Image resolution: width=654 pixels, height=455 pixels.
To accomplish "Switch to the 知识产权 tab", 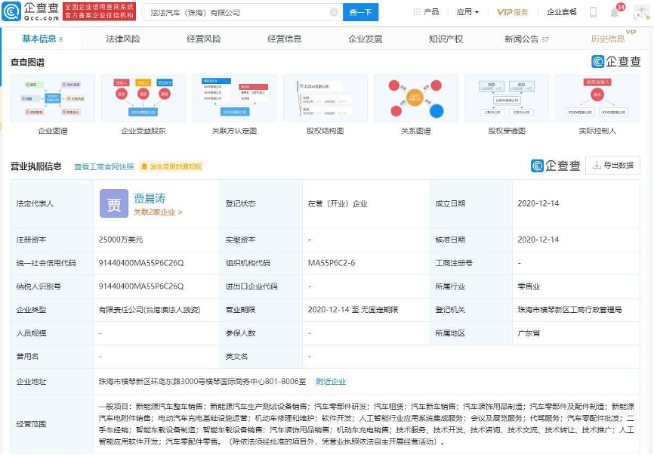I will coord(446,39).
